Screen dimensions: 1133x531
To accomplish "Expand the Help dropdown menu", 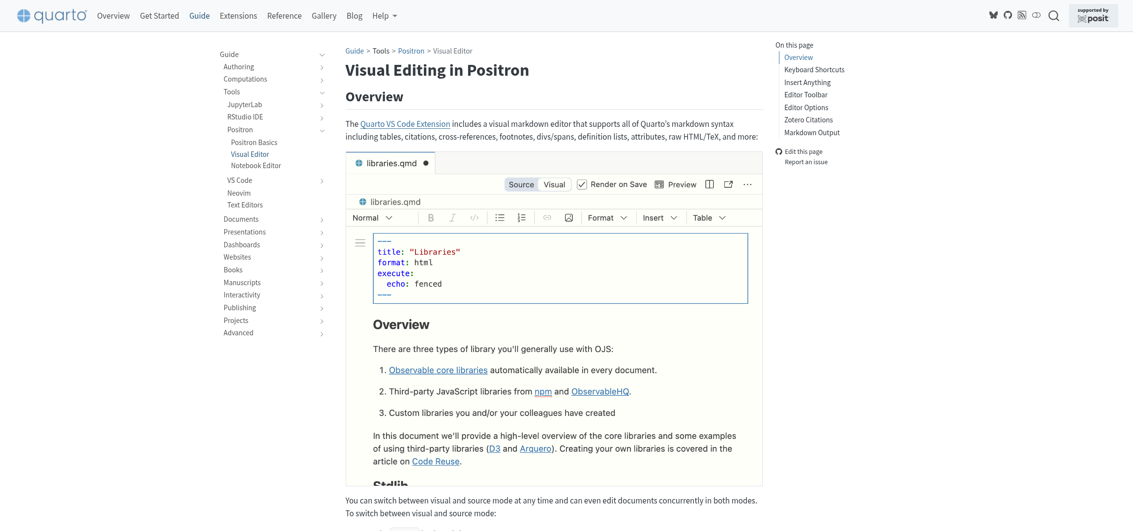I will (x=384, y=15).
